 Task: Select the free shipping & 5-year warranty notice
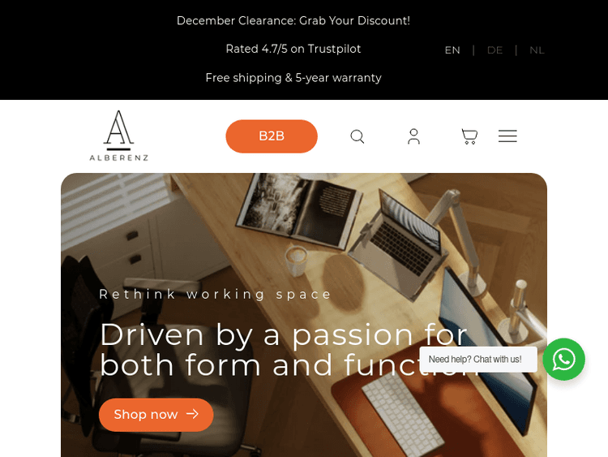(x=293, y=78)
